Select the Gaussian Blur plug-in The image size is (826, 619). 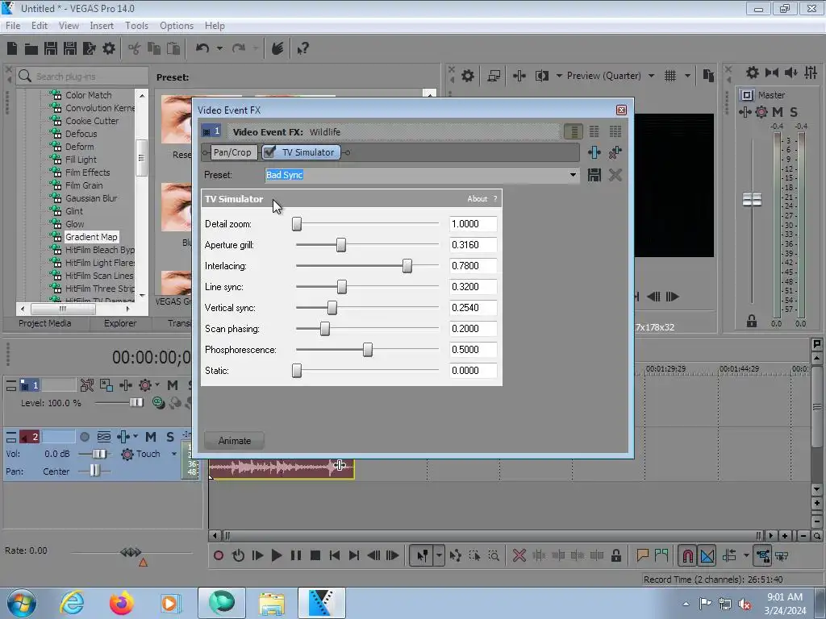tap(91, 198)
